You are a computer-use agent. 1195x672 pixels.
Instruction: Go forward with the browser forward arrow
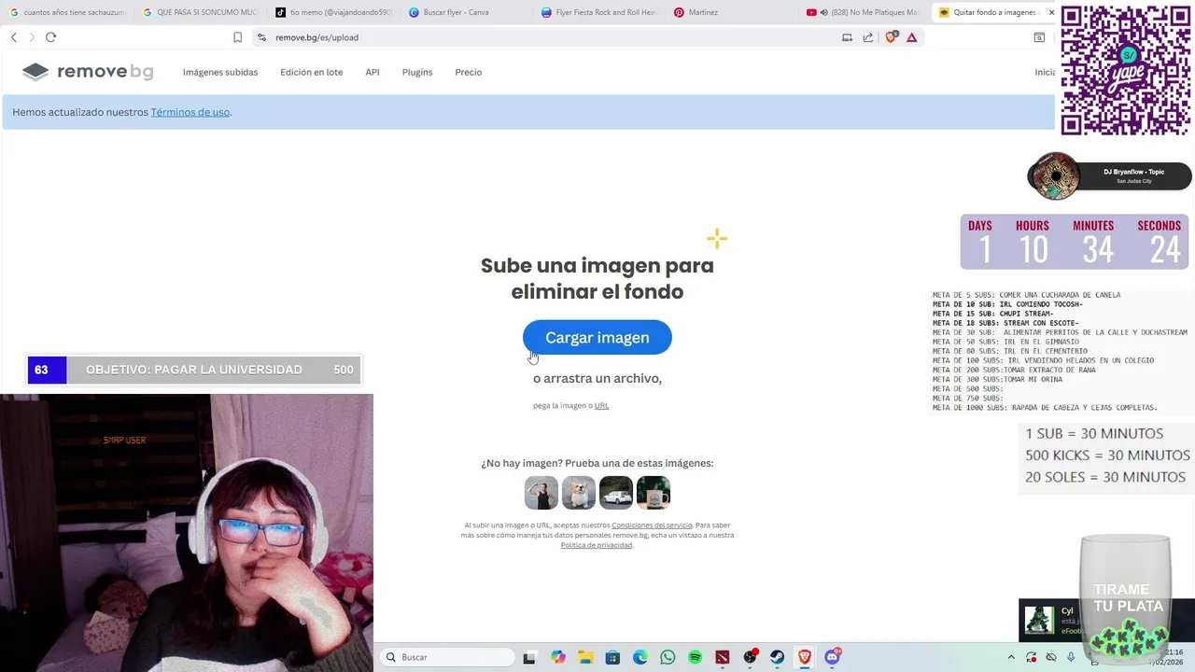[32, 37]
